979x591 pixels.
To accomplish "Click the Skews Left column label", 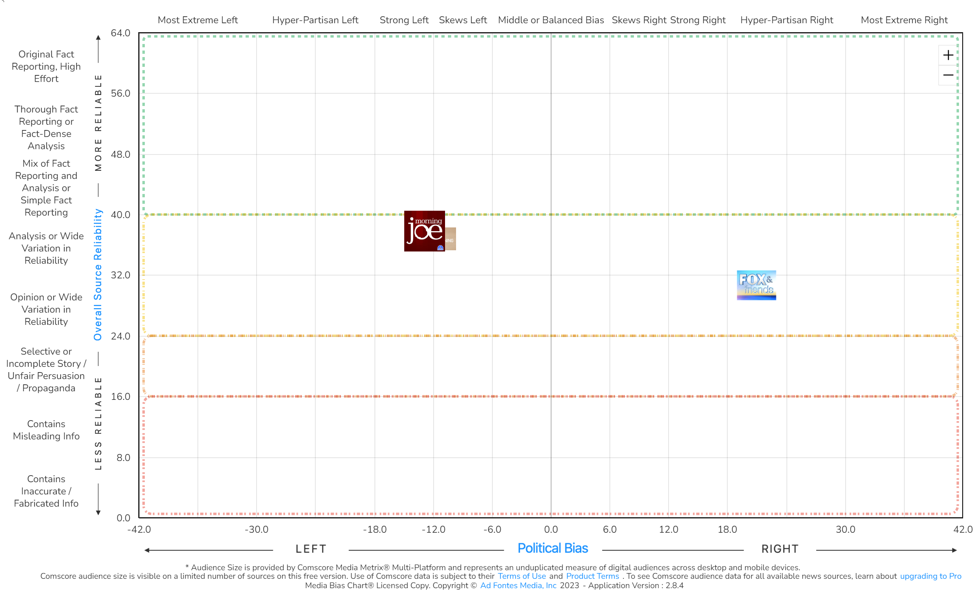I will coord(463,20).
